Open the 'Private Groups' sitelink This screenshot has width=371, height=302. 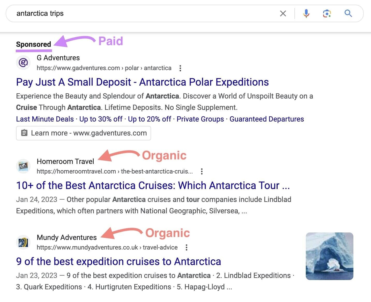point(200,119)
